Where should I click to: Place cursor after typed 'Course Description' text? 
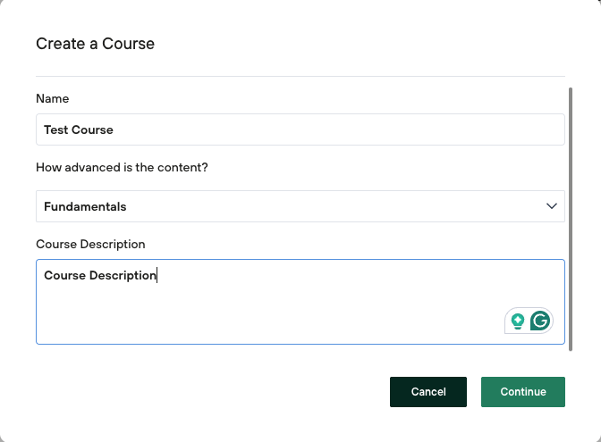pos(157,276)
